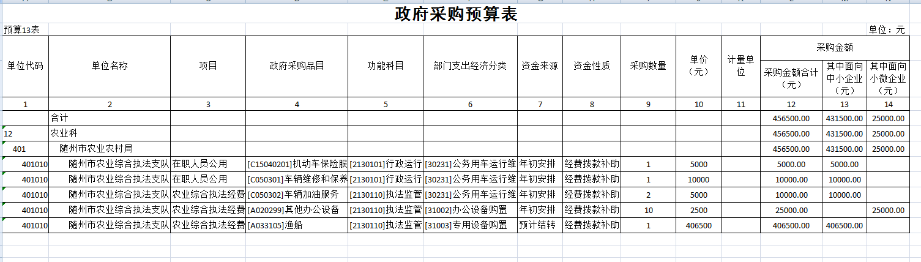Screen dimensions: 921x262
Task: Click the 采购数量 header cell
Action: tap(648, 66)
